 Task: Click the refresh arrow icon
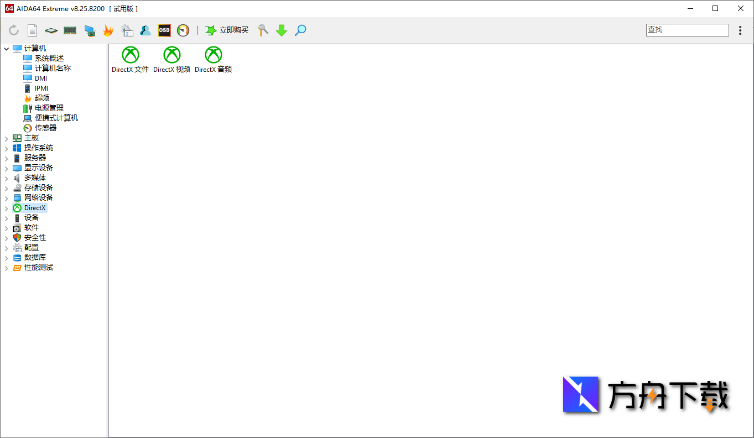(13, 30)
